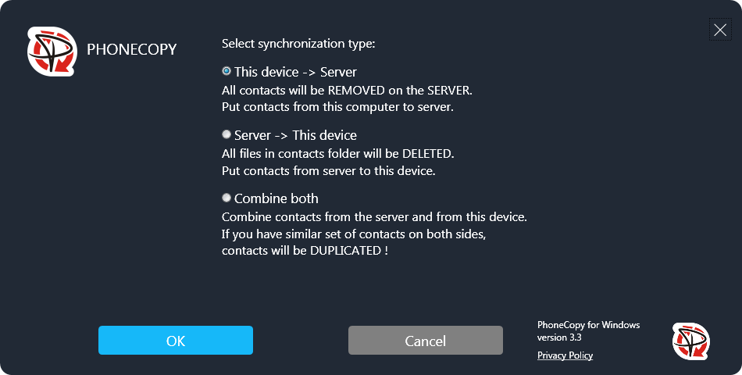Click the "Combine contacts from the server" description
Image resolution: width=742 pixels, height=375 pixels.
point(375,216)
